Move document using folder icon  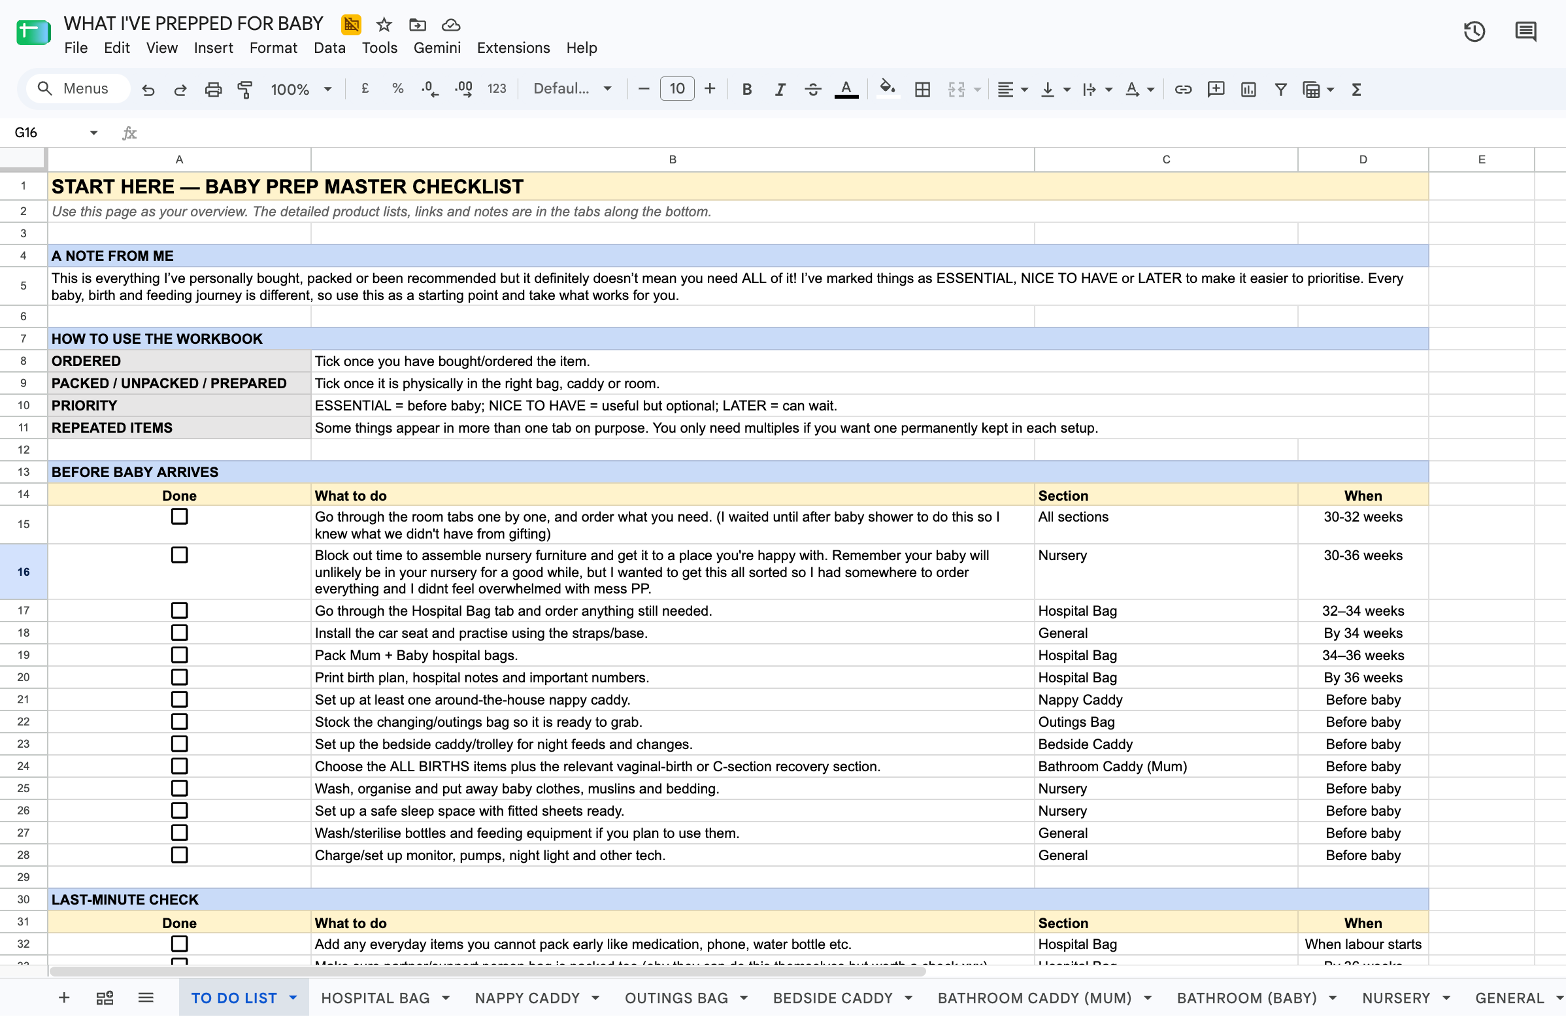point(417,25)
